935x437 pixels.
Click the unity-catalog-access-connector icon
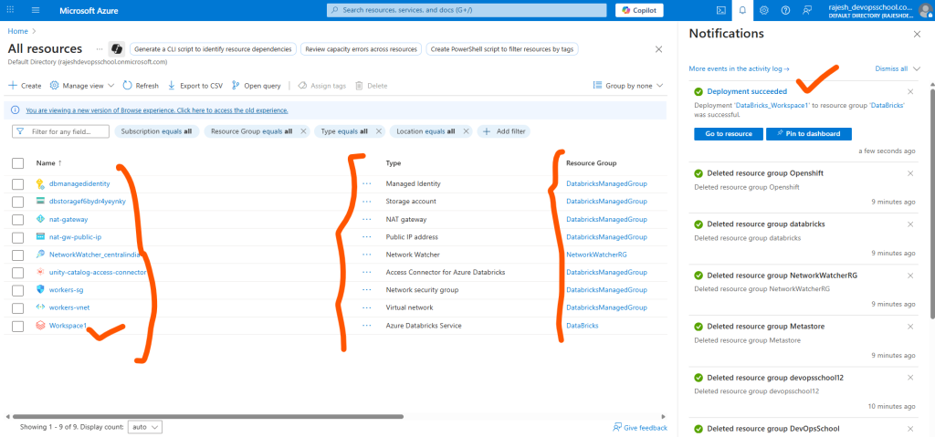(40, 272)
